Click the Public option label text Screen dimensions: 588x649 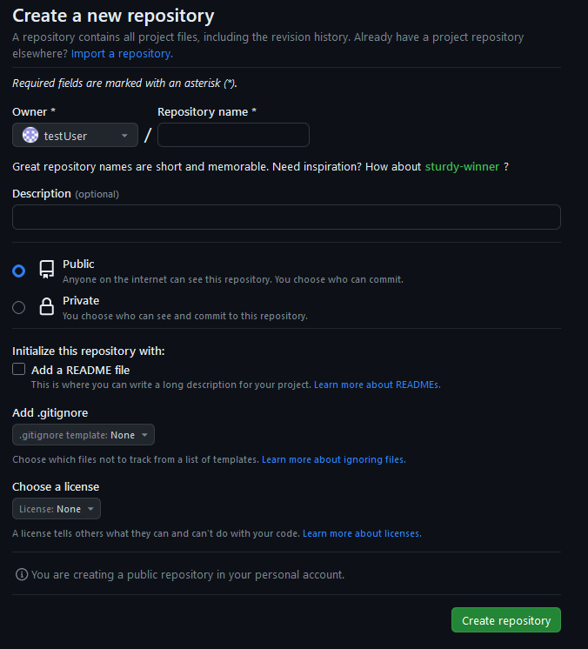coord(78,264)
